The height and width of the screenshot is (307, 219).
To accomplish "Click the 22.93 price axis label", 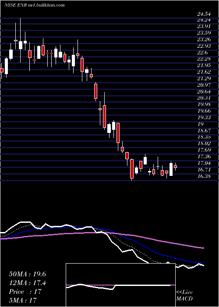I will click(204, 46).
